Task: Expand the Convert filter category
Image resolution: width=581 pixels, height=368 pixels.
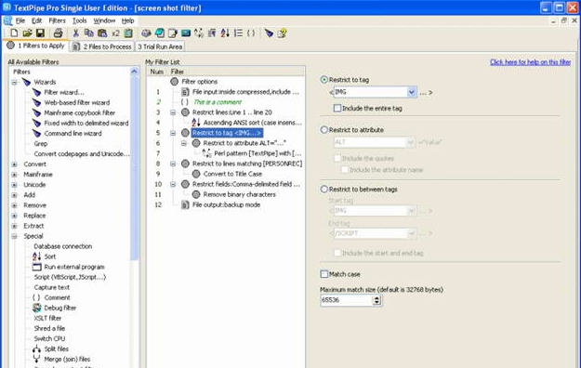Action: [x=15, y=164]
